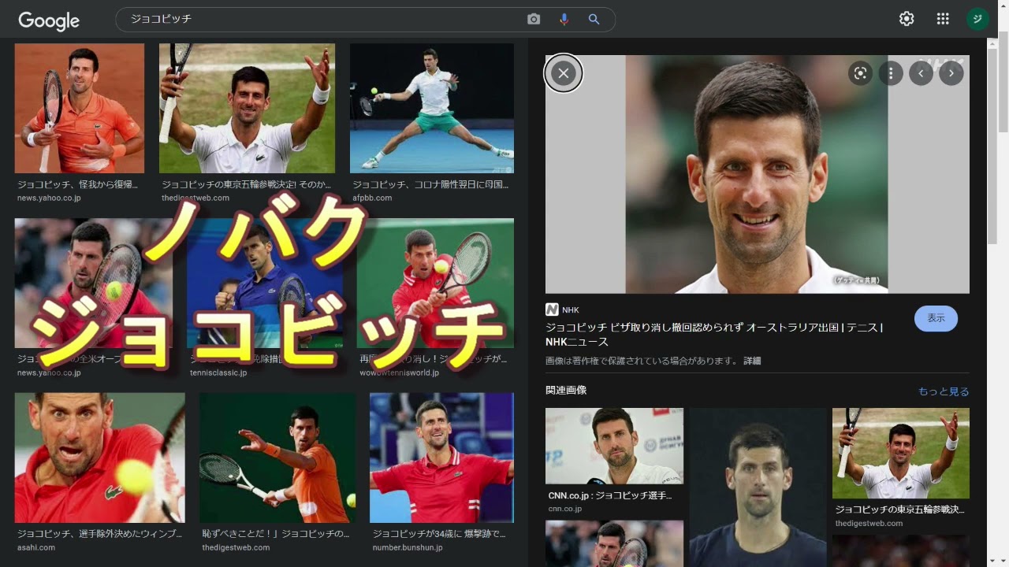Click the Google logo
Screen dimensions: 1009x567
[x=49, y=20]
